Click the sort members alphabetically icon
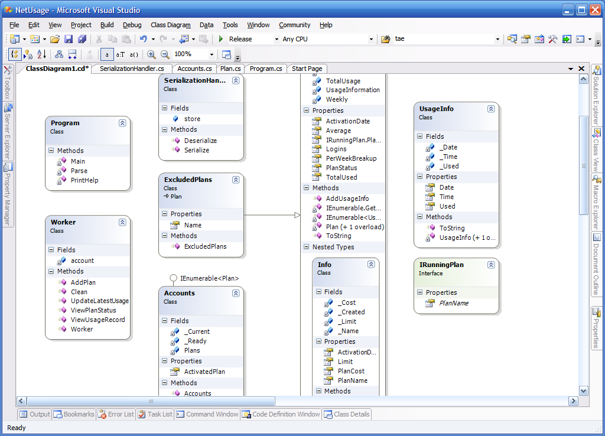The image size is (605, 436). tap(40, 53)
